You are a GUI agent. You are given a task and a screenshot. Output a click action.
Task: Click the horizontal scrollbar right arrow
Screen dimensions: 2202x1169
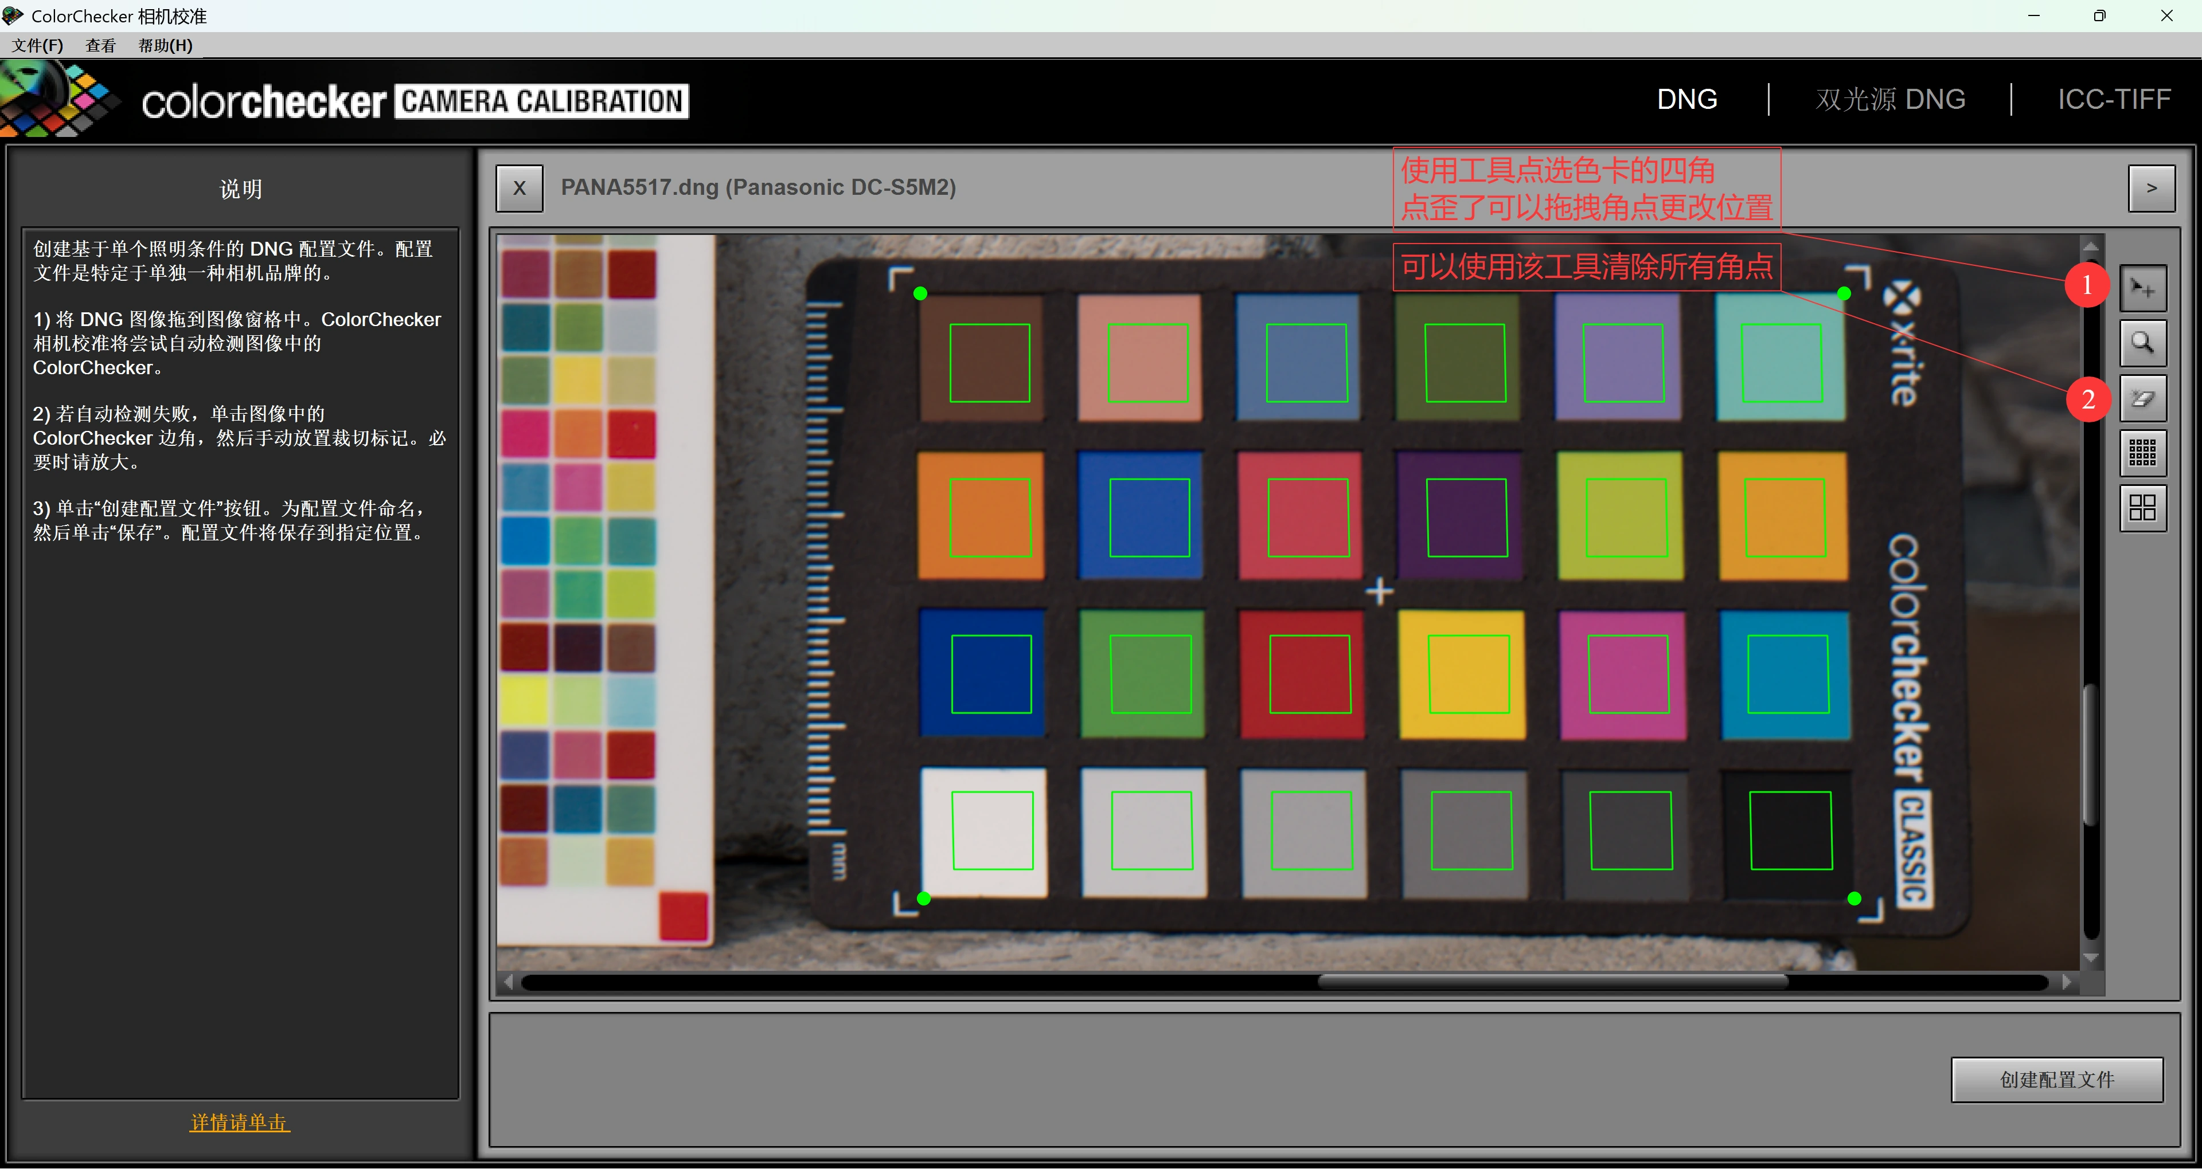tap(2066, 982)
